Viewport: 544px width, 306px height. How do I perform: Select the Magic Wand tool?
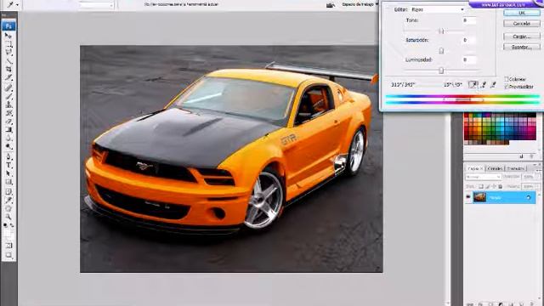(x=8, y=61)
